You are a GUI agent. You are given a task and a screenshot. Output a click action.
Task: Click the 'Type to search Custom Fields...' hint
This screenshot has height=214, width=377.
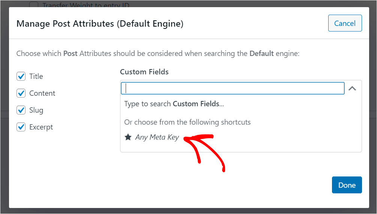[174, 104]
